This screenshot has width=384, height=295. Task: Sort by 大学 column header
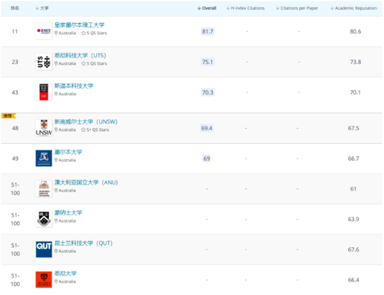tap(42, 8)
